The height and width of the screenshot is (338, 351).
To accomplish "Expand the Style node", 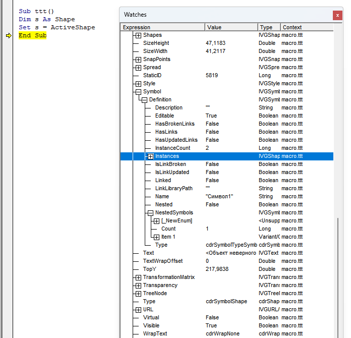I will click(x=138, y=84).
